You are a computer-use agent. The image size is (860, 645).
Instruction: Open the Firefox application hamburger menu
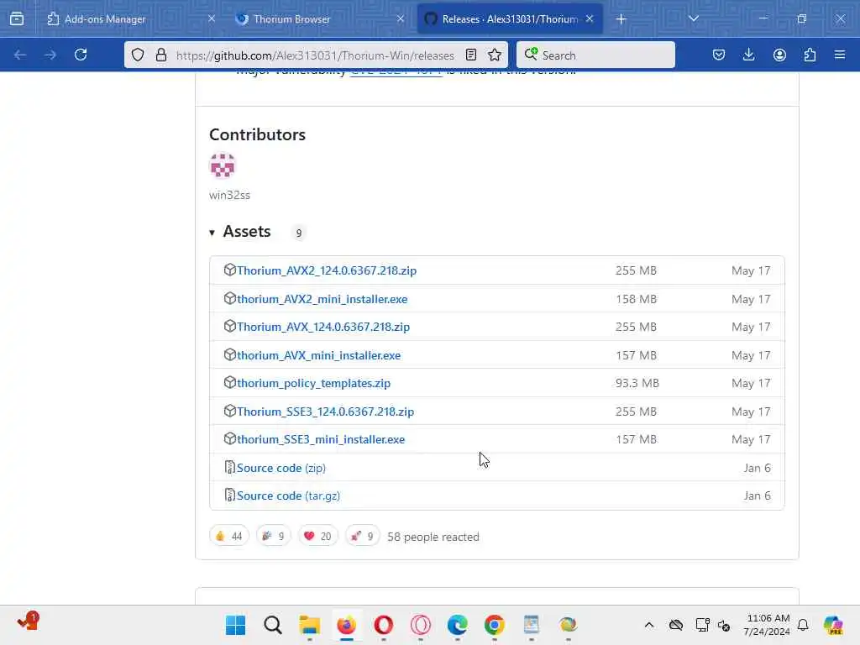coord(840,55)
